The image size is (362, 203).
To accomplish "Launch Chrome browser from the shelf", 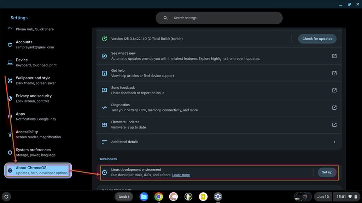I will pos(159,197).
